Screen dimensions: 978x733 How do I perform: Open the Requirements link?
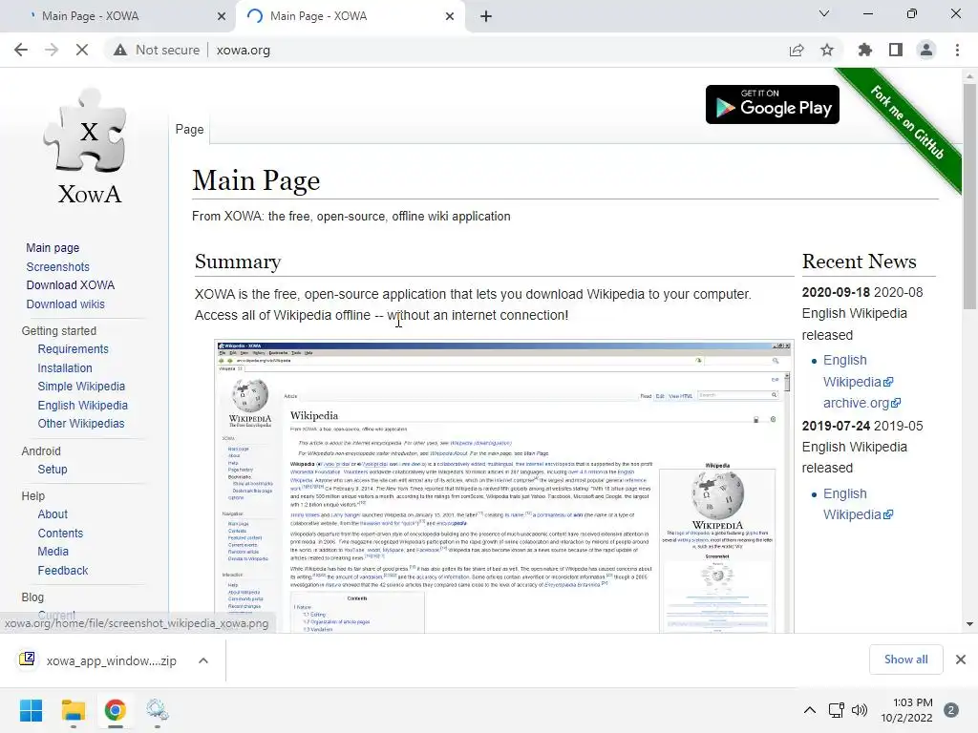point(73,349)
